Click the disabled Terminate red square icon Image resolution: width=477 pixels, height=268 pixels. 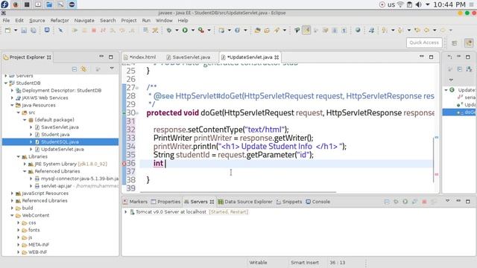pyautogui.click(x=94, y=31)
